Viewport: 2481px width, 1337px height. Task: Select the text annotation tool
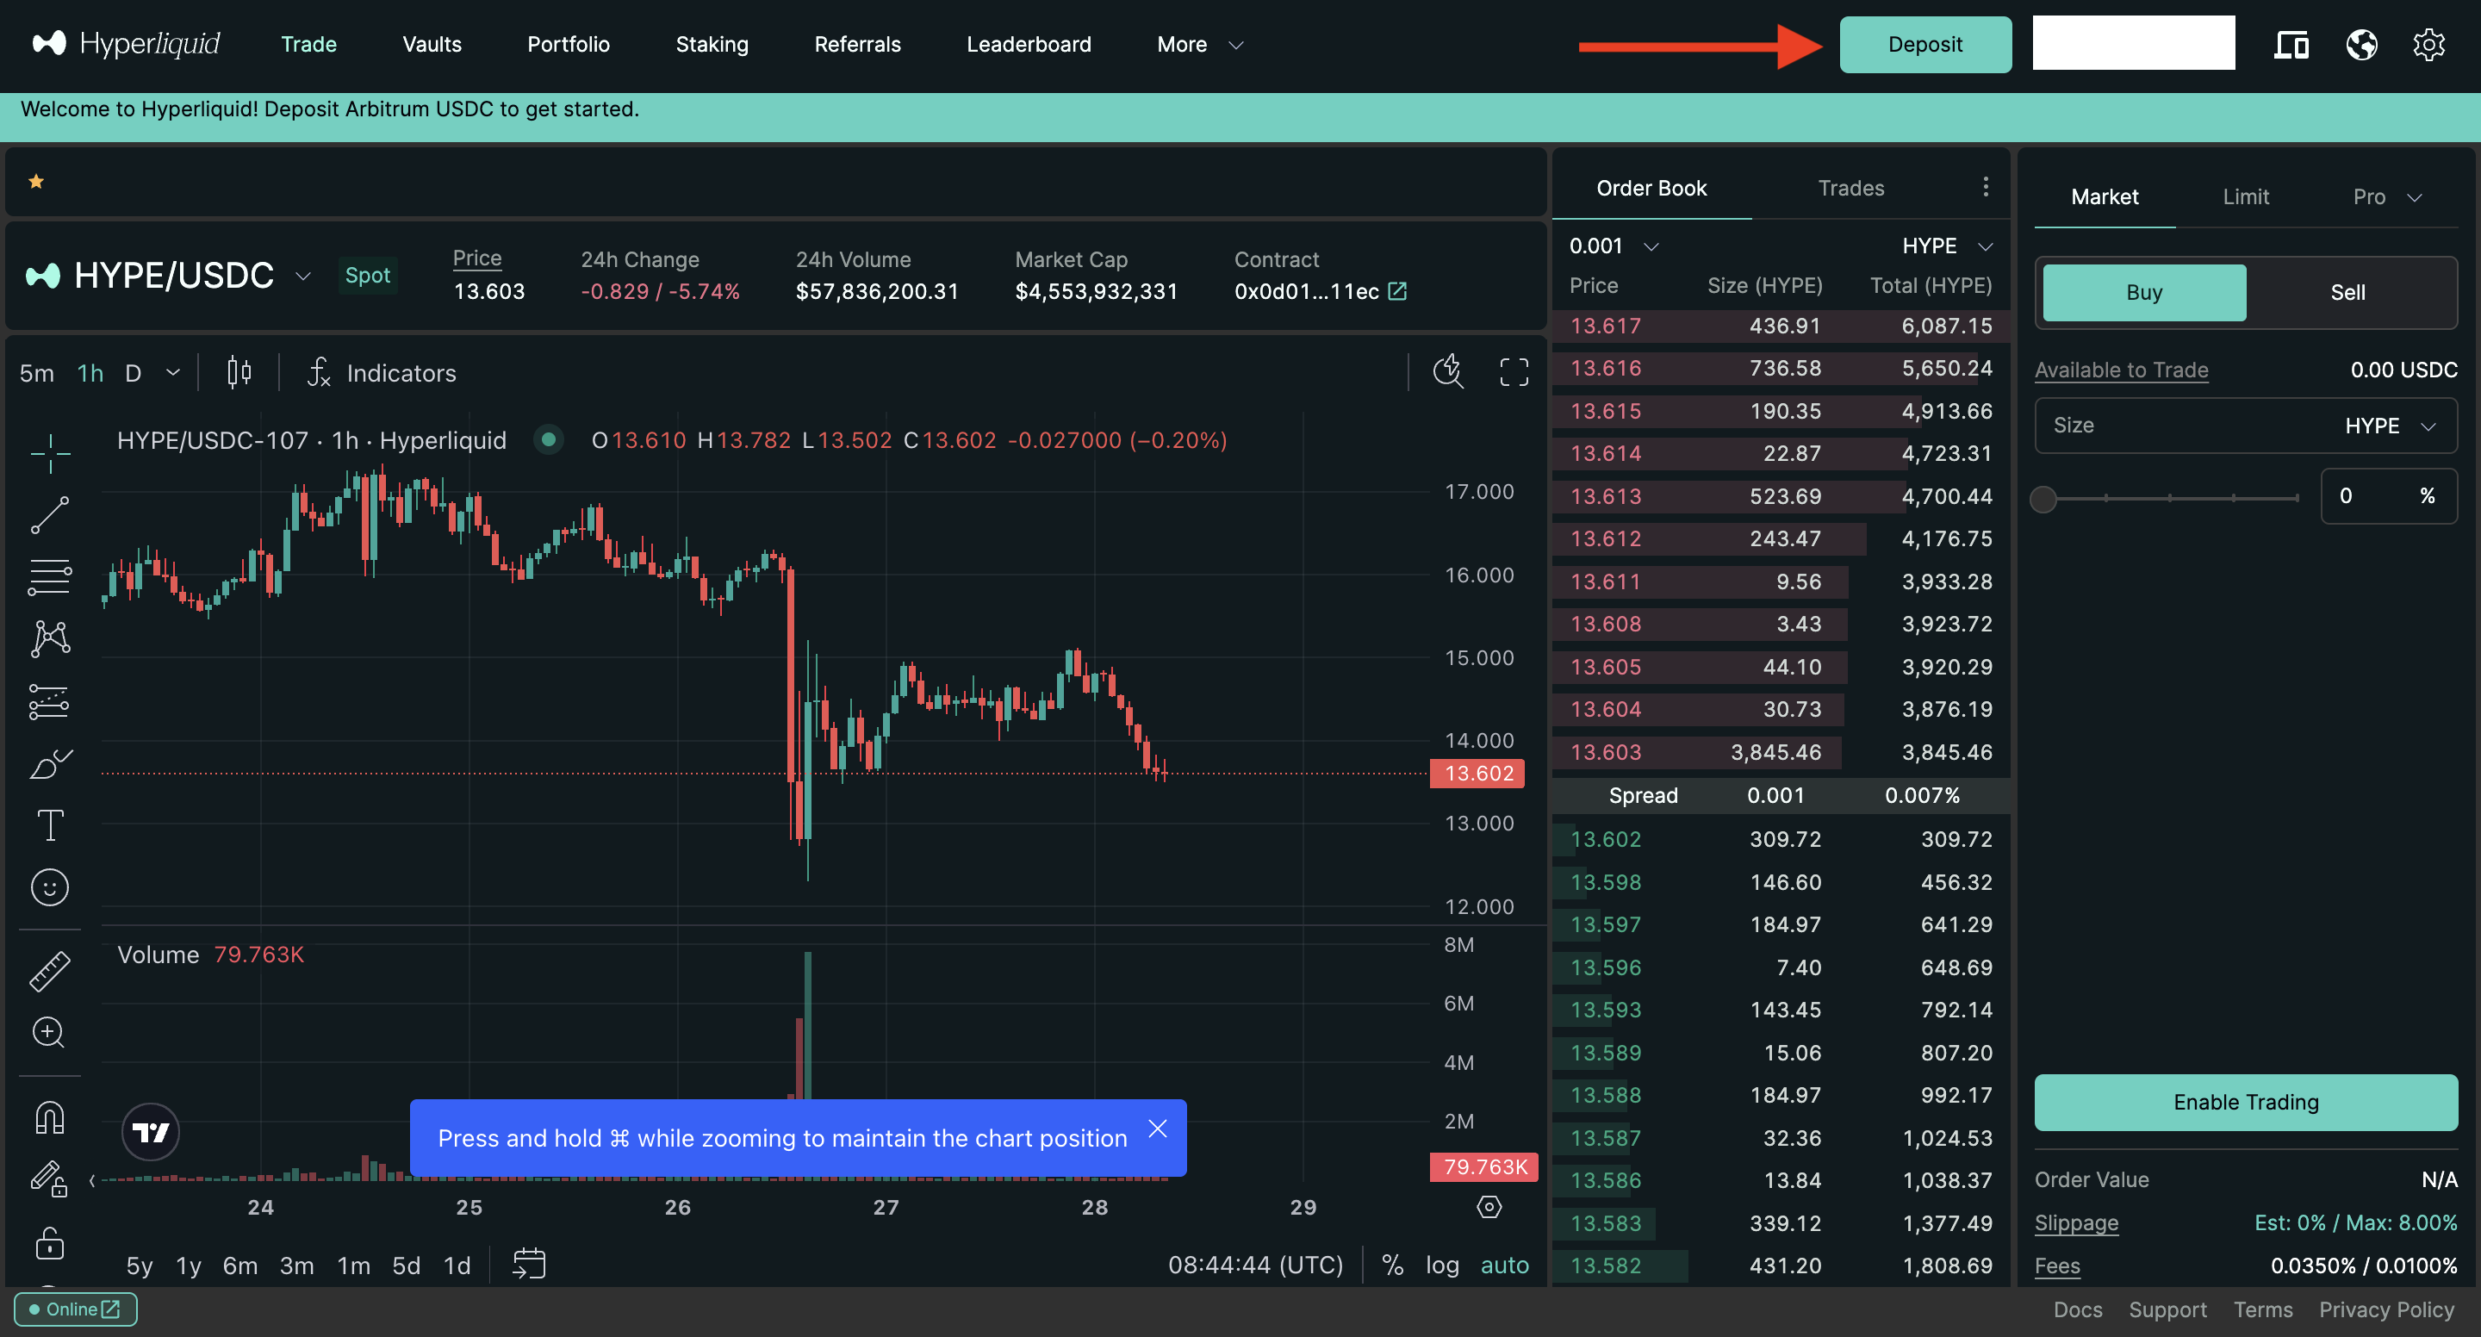tap(50, 825)
